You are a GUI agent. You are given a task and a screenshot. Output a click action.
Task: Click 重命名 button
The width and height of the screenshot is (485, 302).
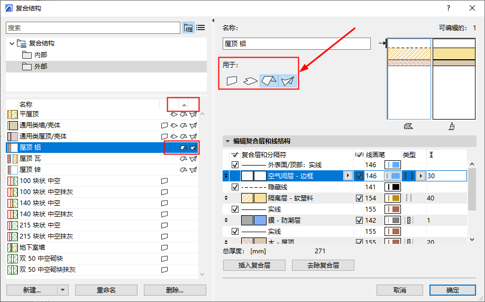pyautogui.click(x=106, y=290)
